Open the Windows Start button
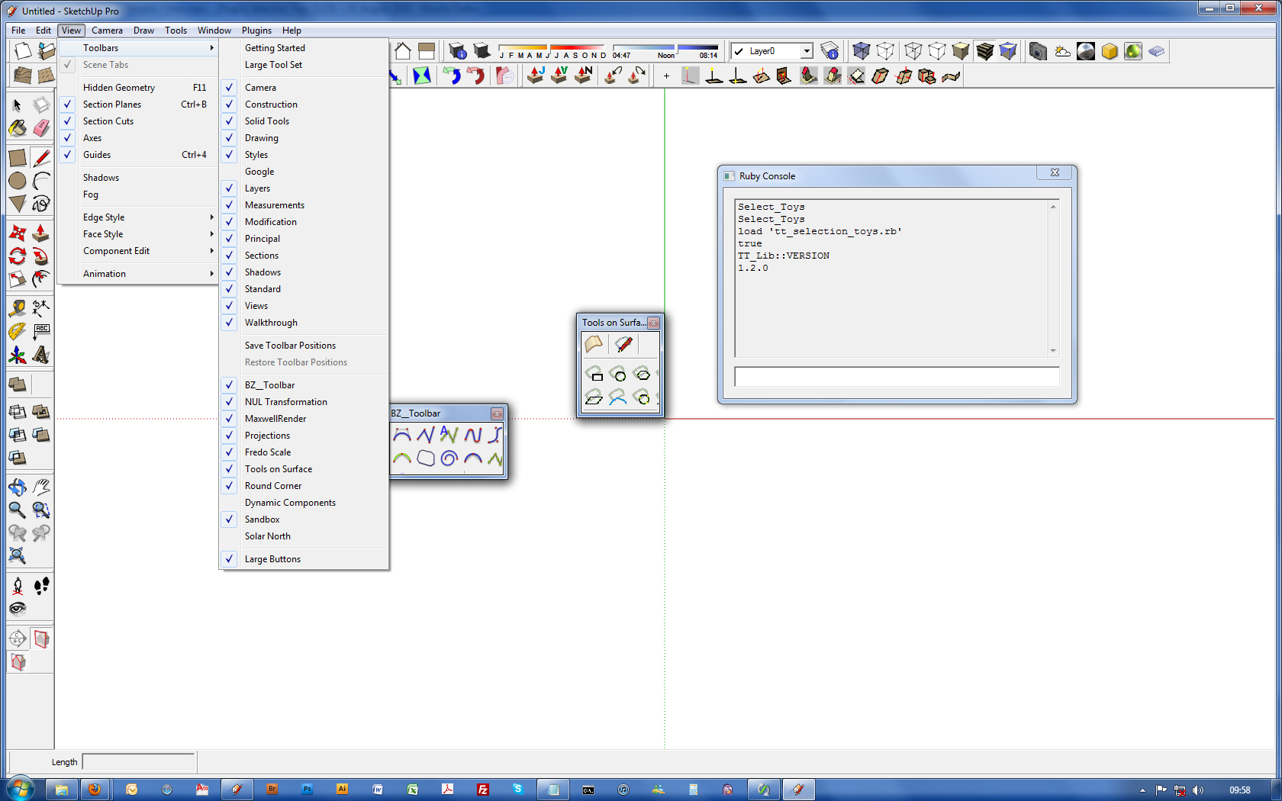 click(x=20, y=789)
